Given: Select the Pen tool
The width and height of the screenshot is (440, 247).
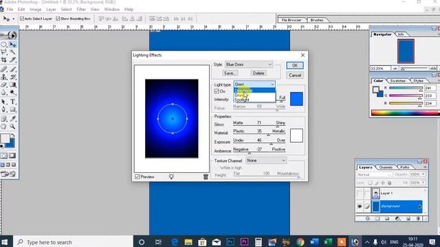Looking at the screenshot, I should pos(4,110).
